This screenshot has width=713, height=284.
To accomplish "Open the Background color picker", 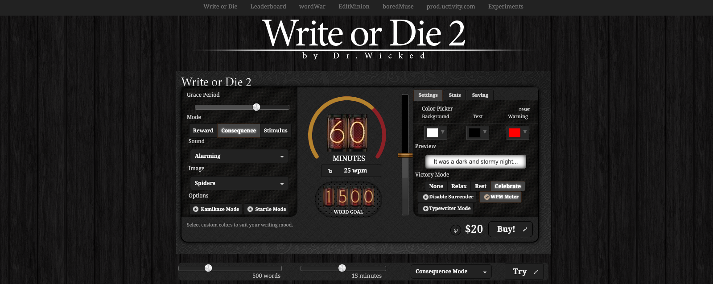I will pyautogui.click(x=436, y=132).
